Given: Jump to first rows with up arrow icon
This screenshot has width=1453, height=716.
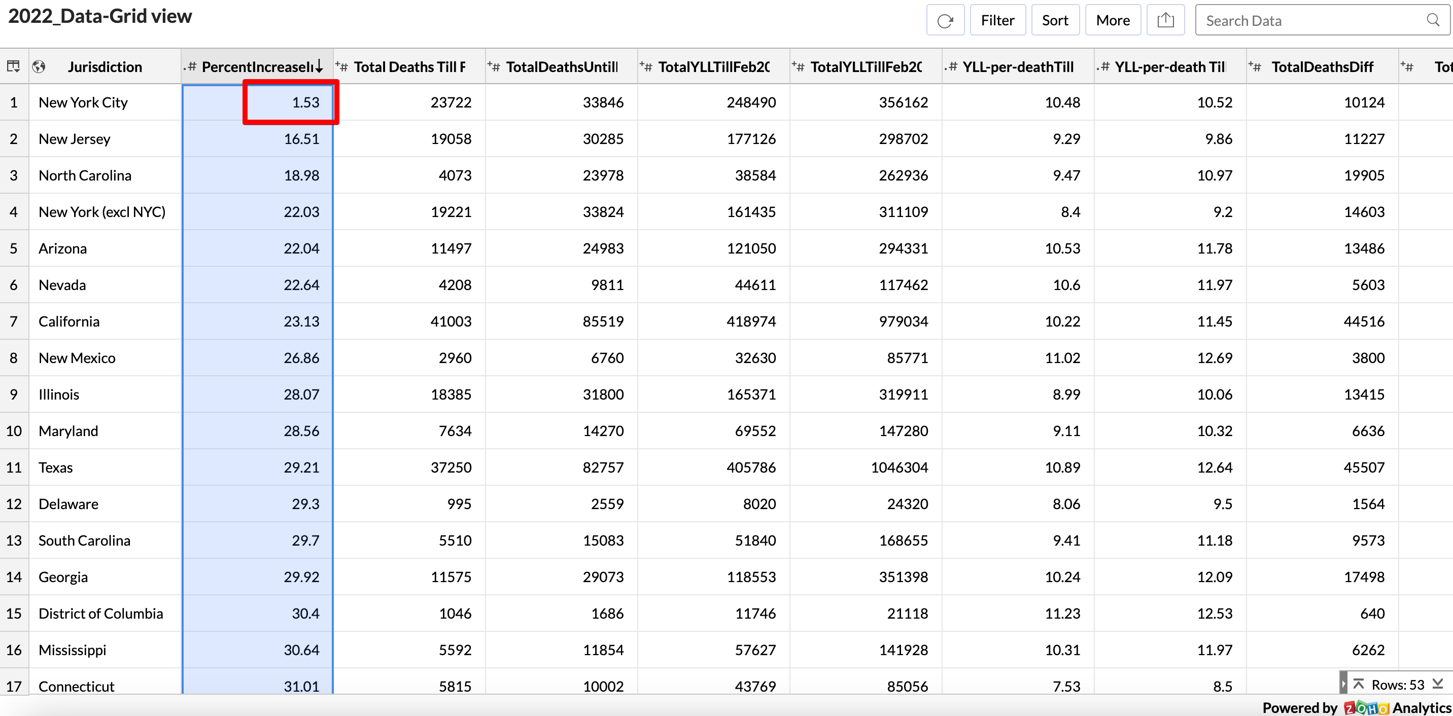Looking at the screenshot, I should coord(1359,684).
